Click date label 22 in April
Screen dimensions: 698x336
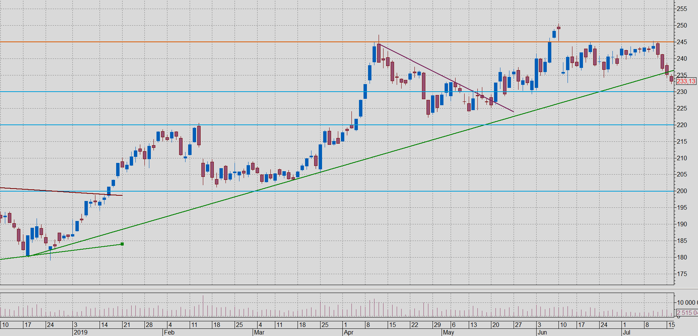415,325
